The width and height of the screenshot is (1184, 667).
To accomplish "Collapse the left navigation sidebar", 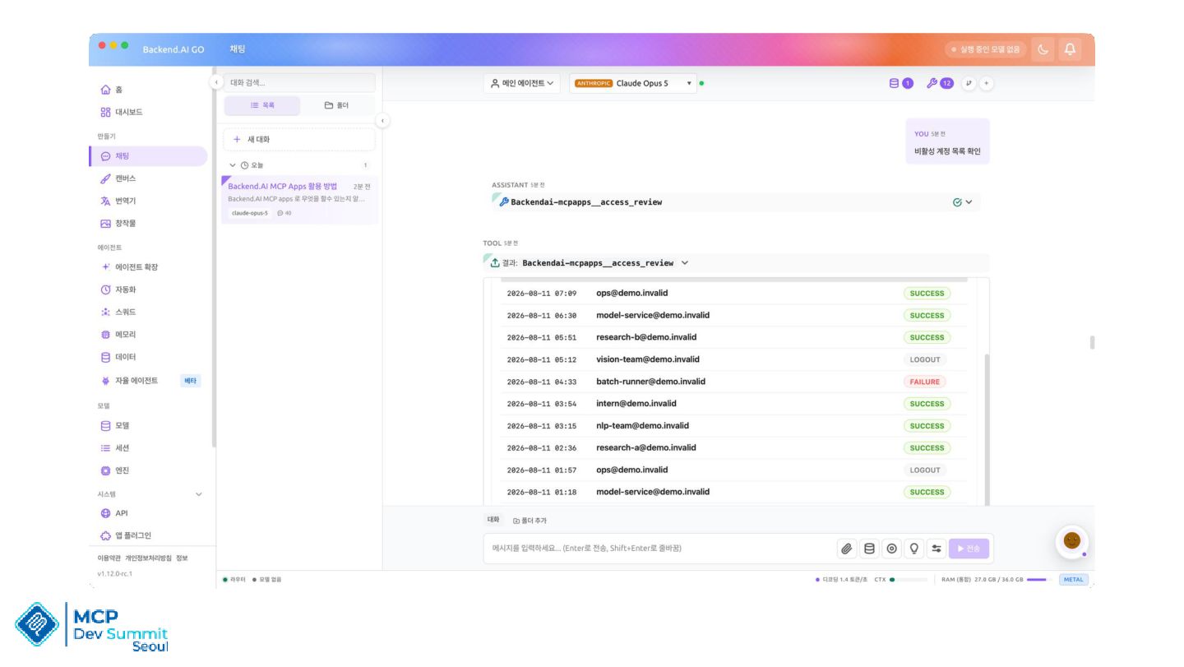I will [216, 82].
